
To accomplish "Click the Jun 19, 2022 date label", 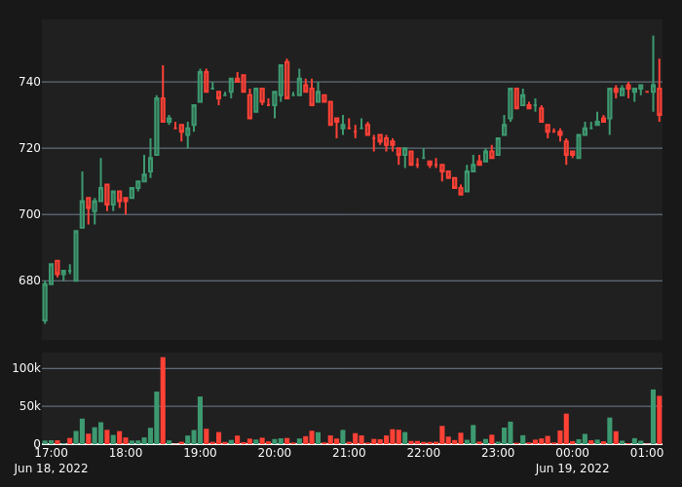I will [x=572, y=468].
